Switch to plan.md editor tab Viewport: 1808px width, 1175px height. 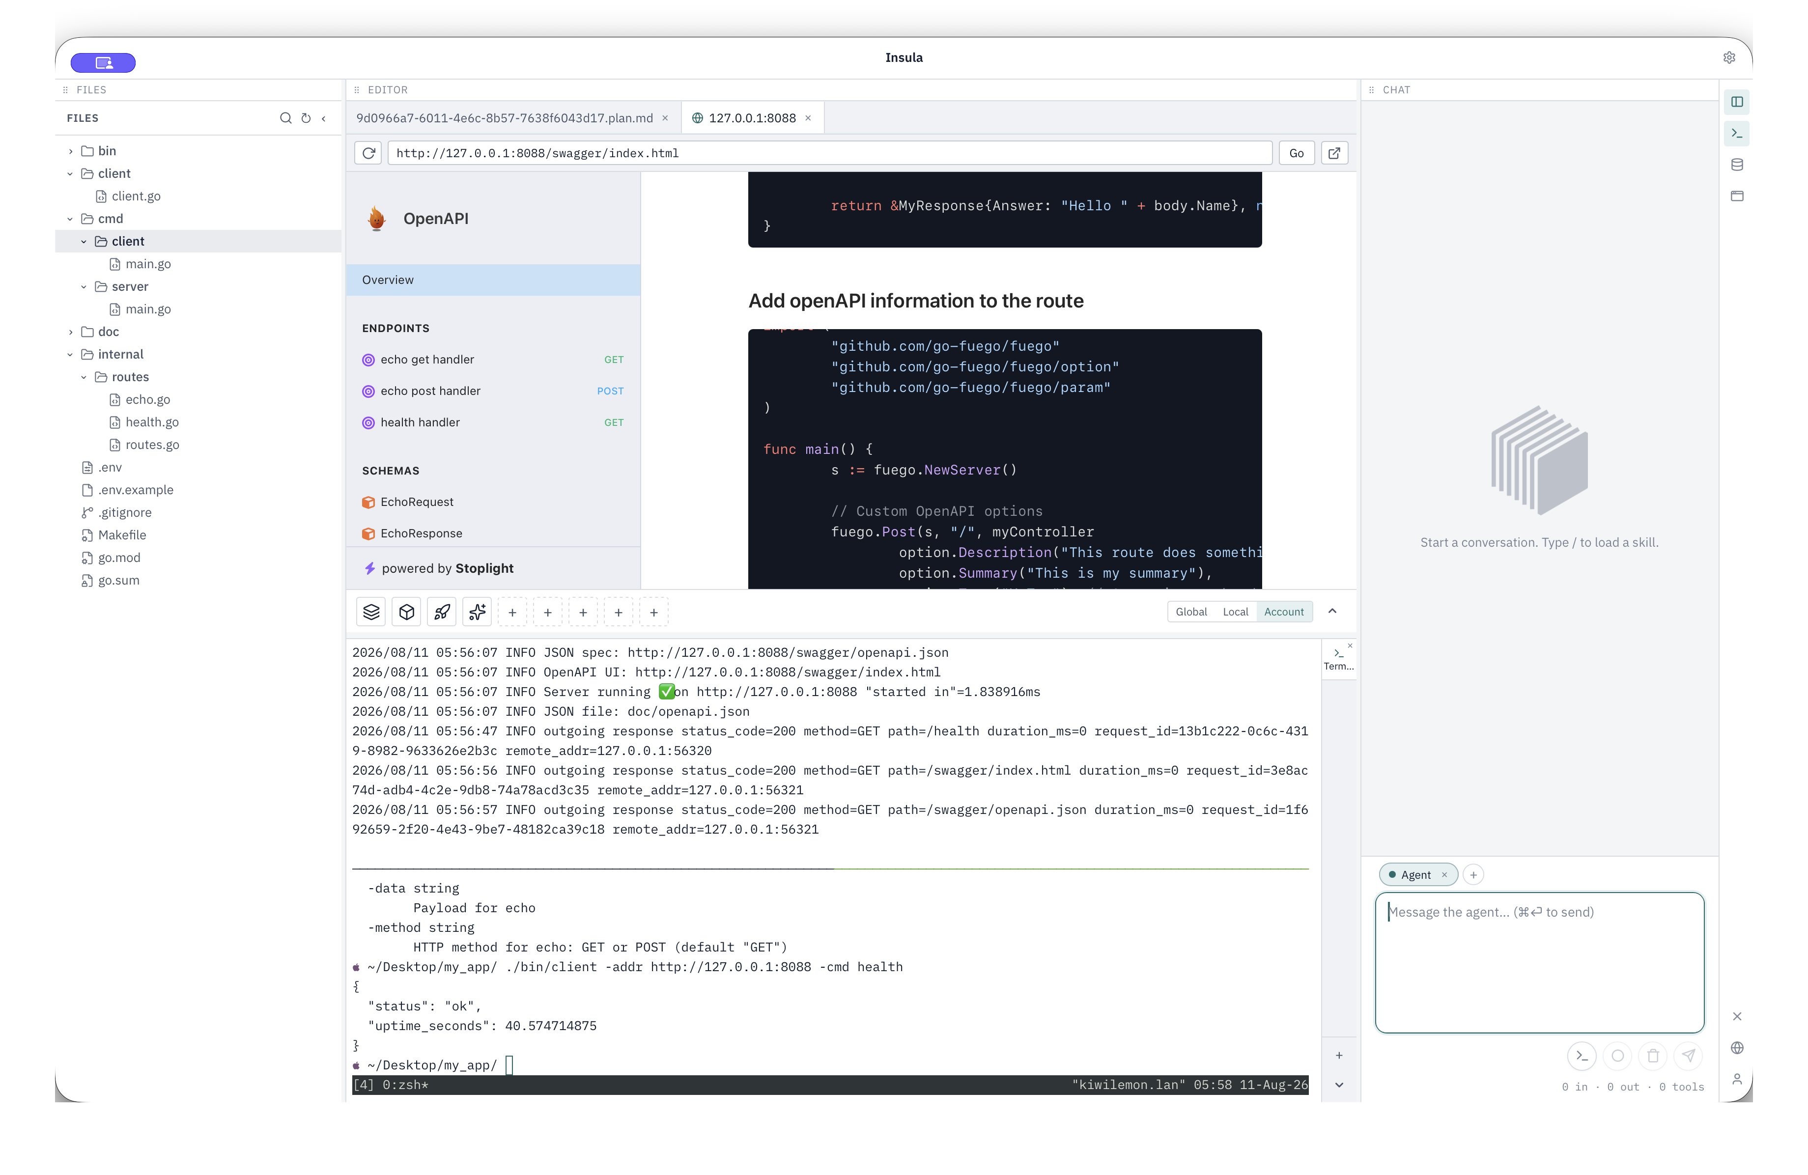coord(505,118)
